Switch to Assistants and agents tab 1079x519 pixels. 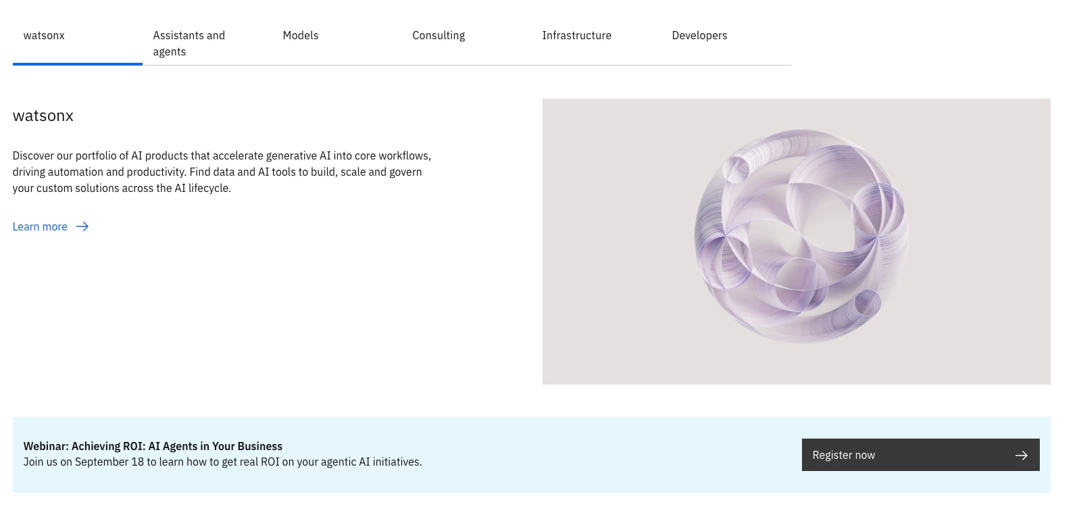click(x=207, y=43)
